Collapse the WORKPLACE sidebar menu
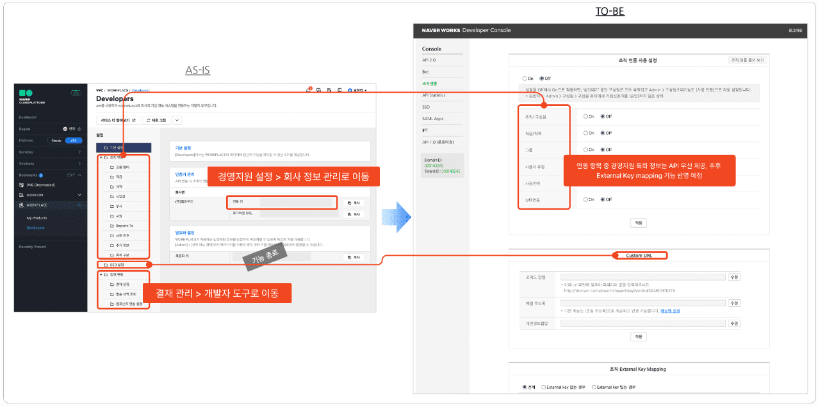 [79, 205]
